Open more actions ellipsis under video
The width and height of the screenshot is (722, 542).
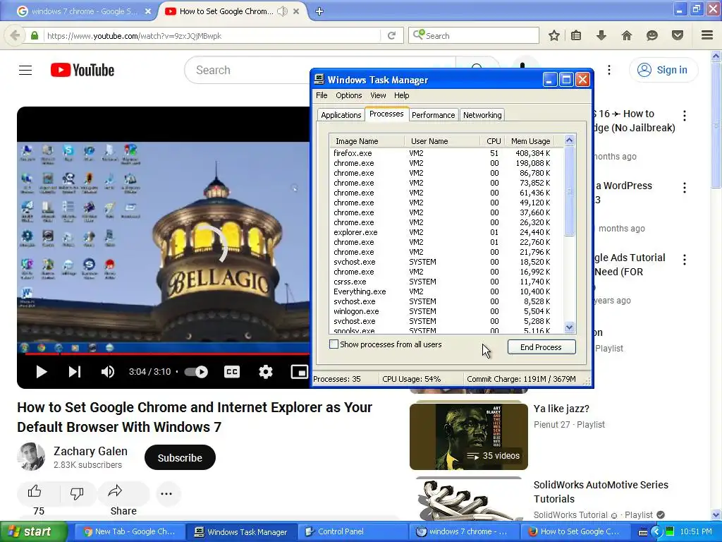[x=166, y=493]
